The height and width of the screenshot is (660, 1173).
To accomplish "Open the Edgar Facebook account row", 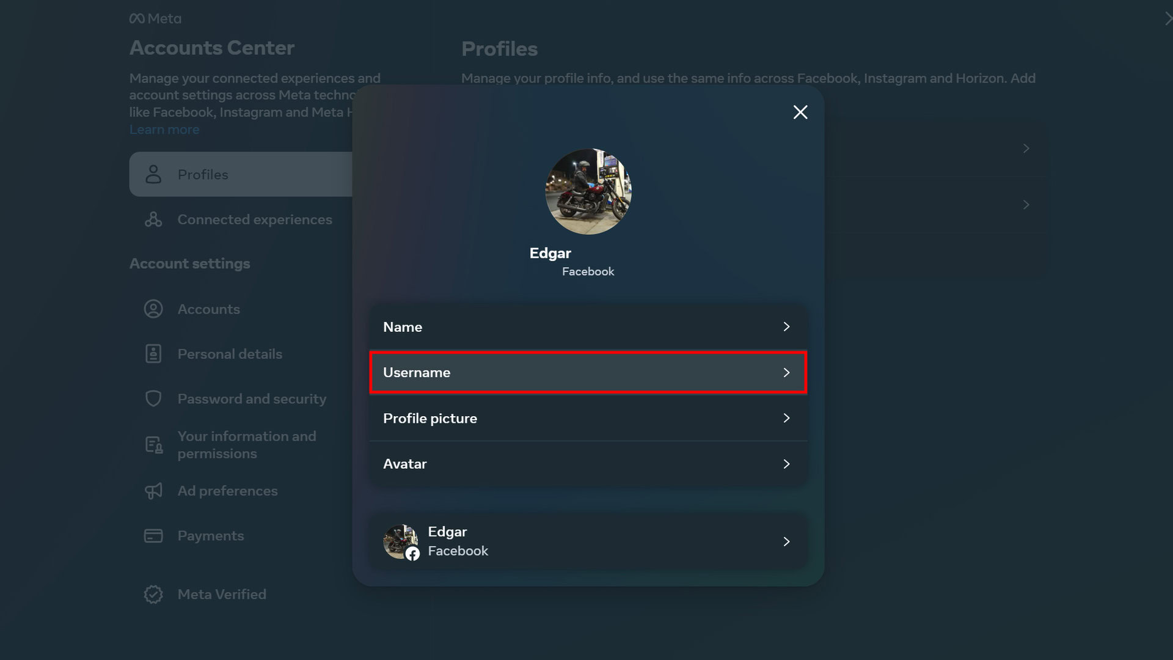I will click(x=588, y=541).
